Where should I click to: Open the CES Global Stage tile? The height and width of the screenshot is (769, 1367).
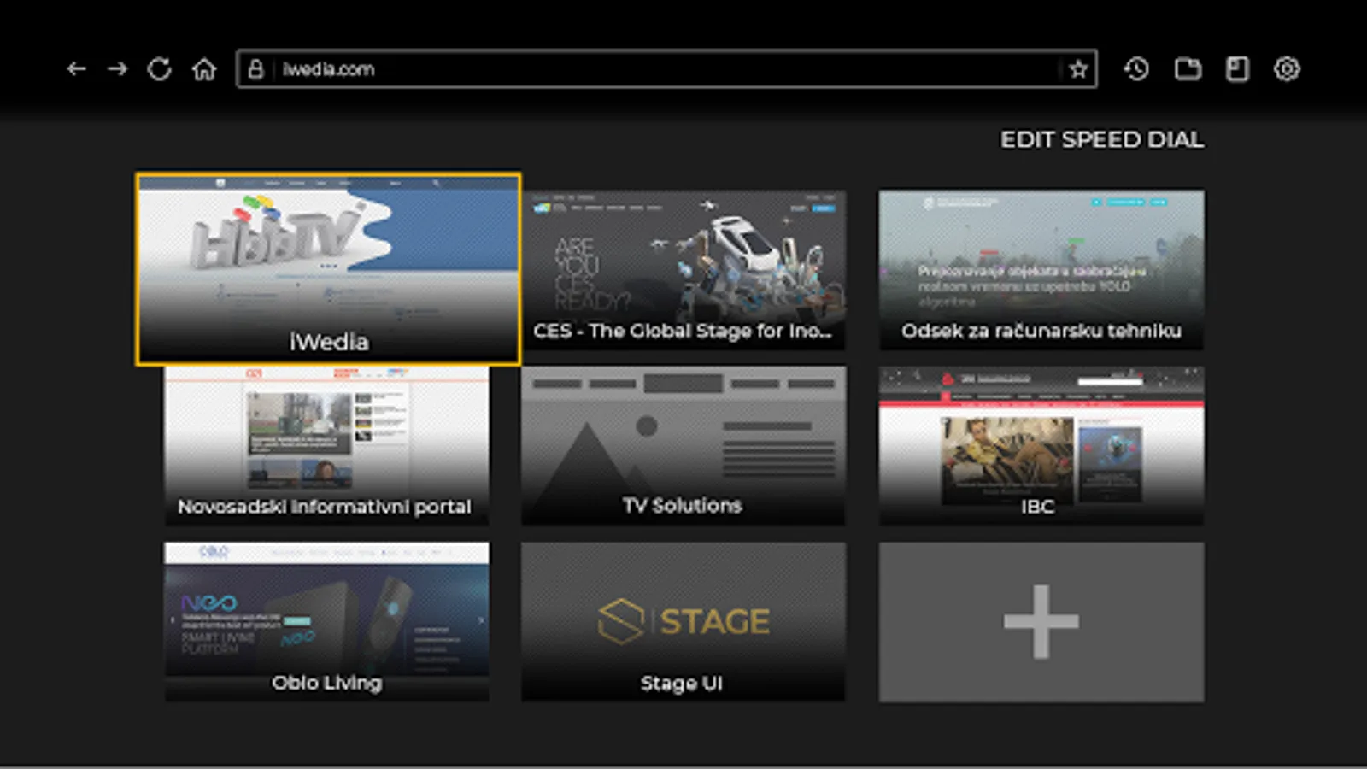coord(683,267)
